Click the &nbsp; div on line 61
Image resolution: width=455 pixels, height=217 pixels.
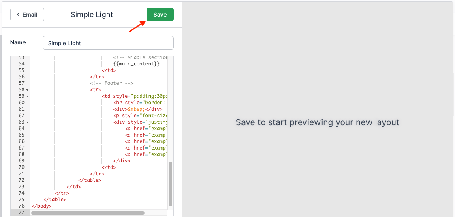138,109
